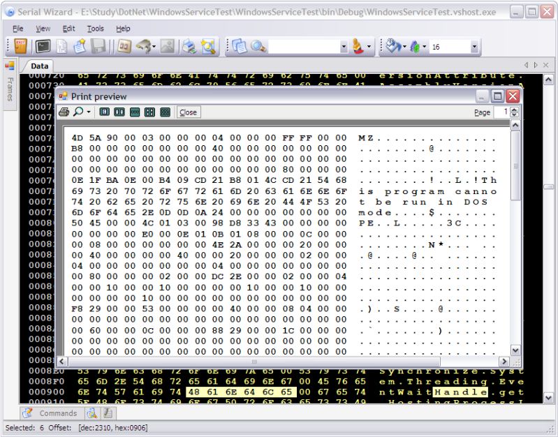Close the Print preview window
This screenshot has height=437, width=558.
(513, 96)
